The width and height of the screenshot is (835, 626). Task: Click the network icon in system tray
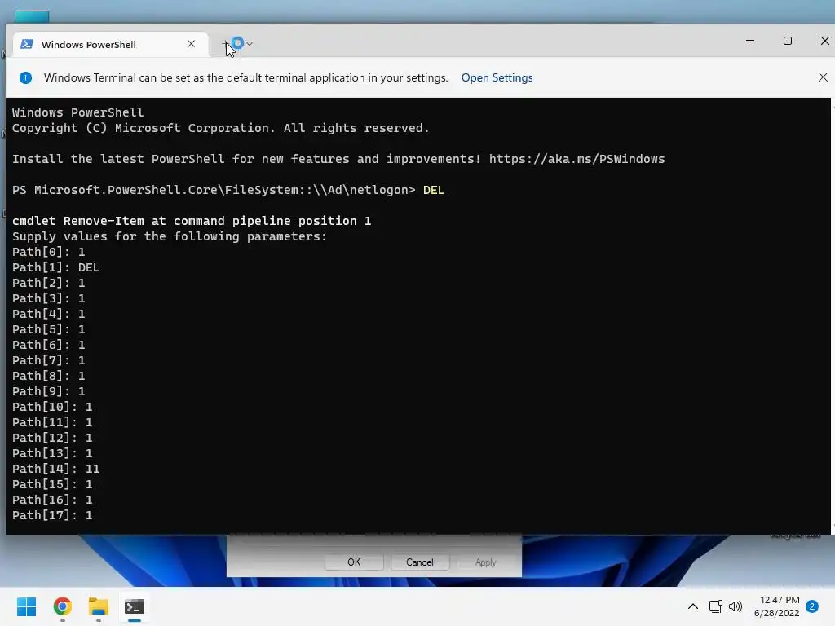point(715,606)
